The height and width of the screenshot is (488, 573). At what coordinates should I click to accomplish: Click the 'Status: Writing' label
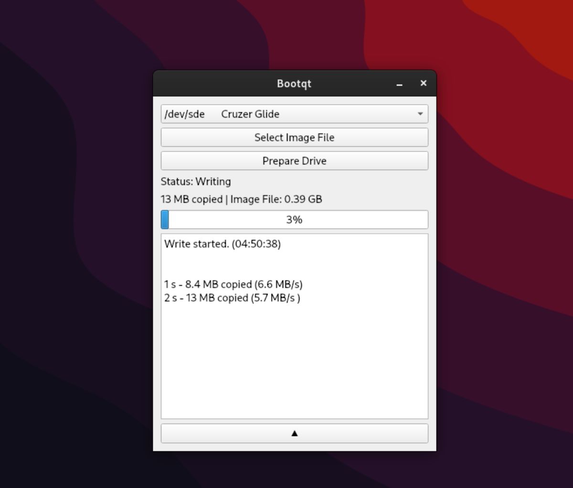click(196, 181)
